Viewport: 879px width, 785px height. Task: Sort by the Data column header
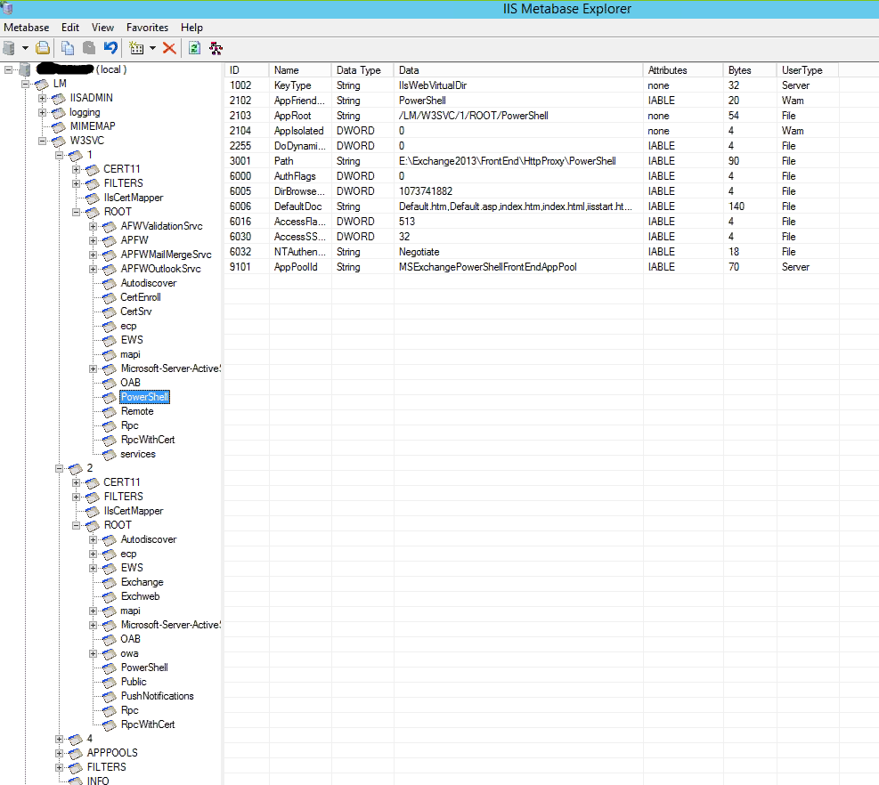[x=518, y=70]
